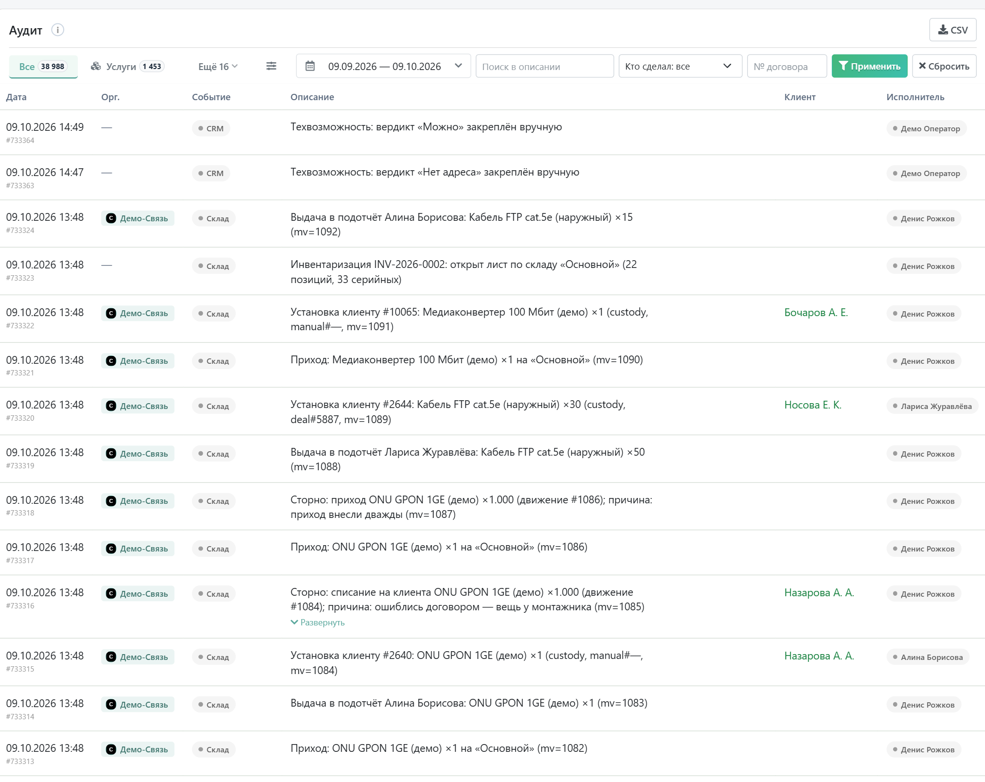Click Демо-Связь org badge in row #733324

(x=138, y=218)
